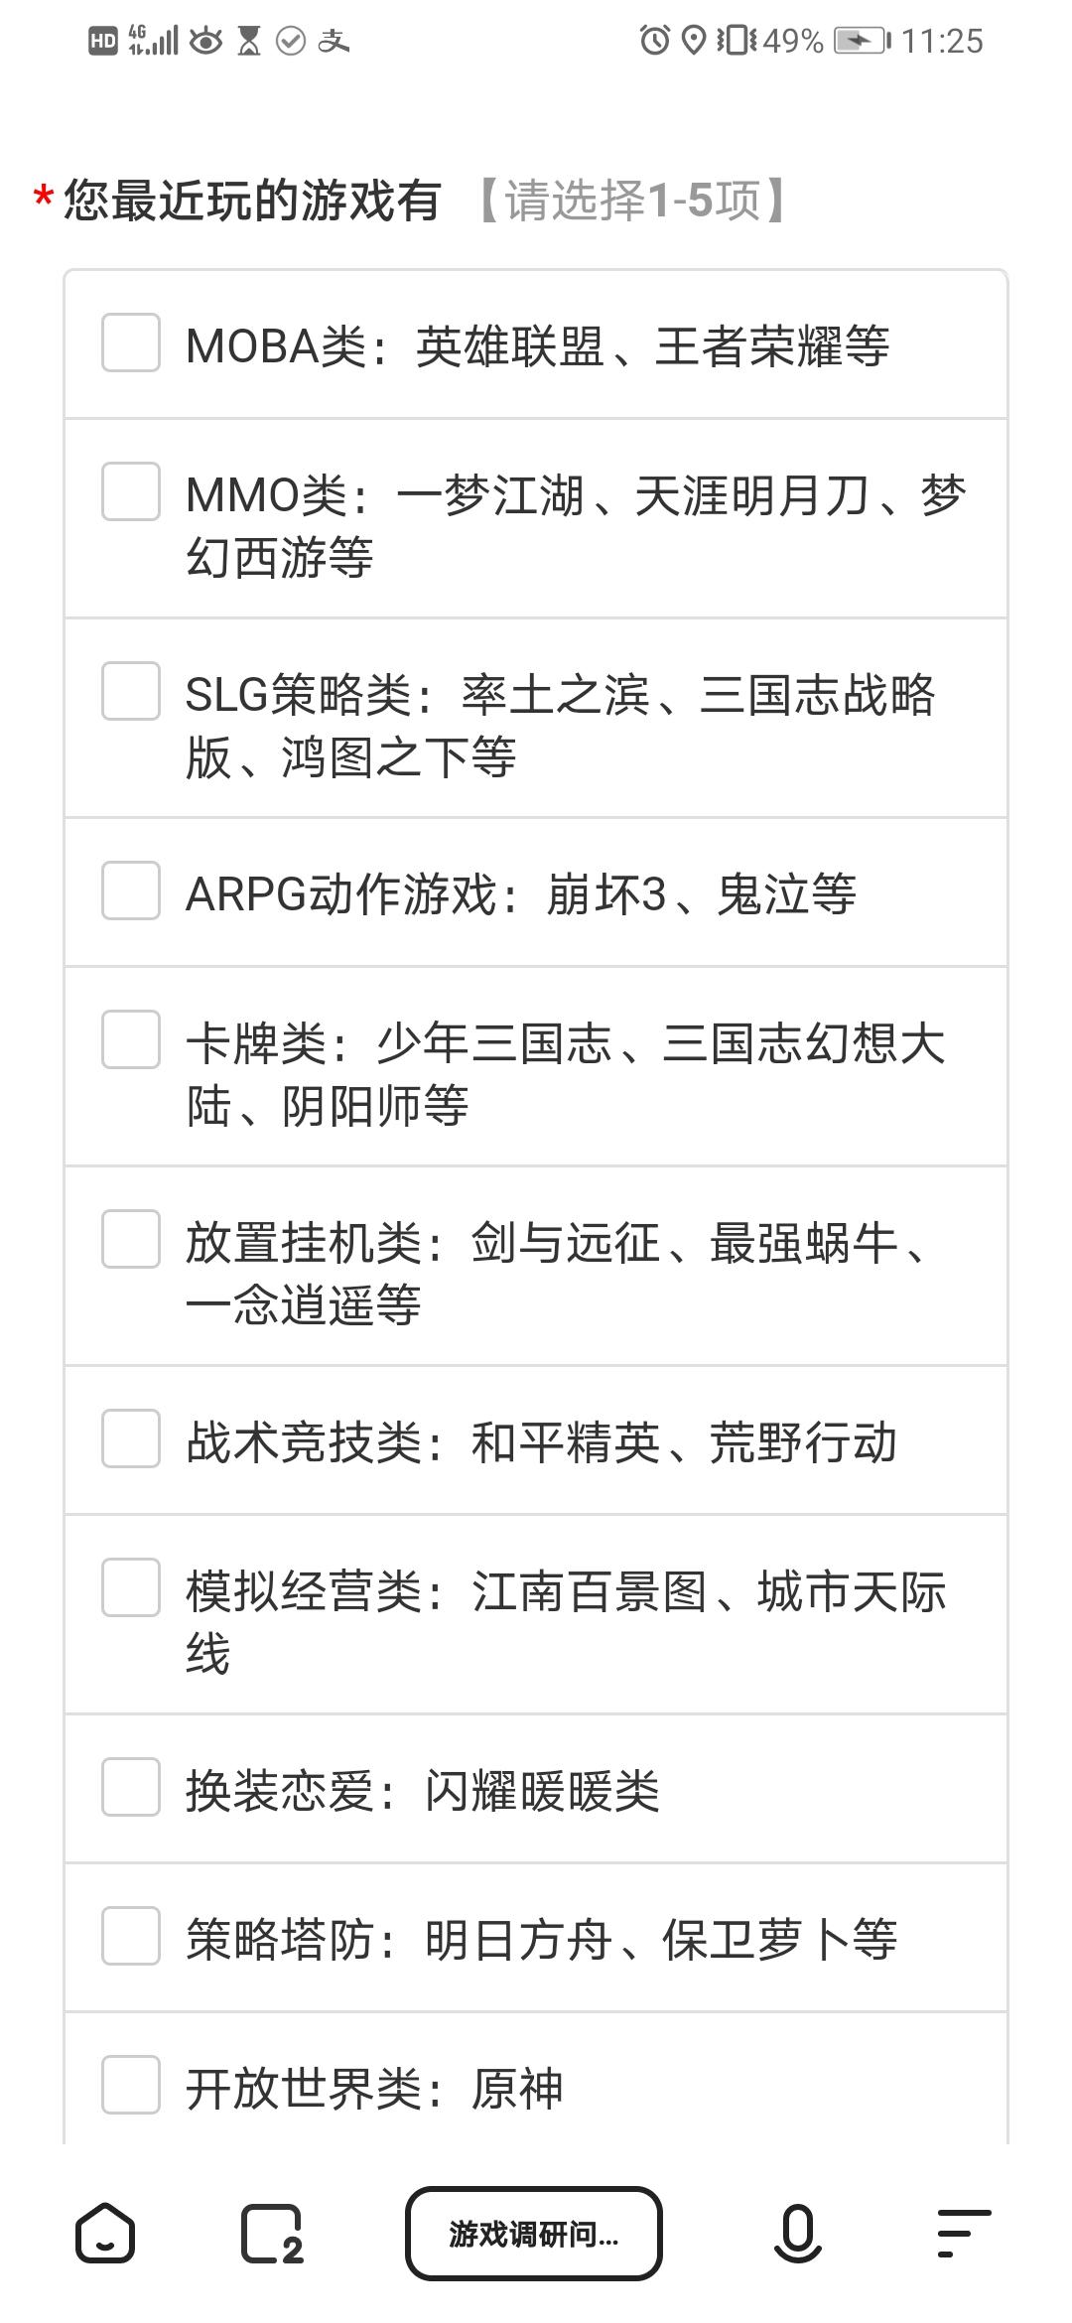Image resolution: width=1072 pixels, height=2323 pixels.
Task: Check the MMO类 一梦江湖 checkbox
Action: (x=131, y=491)
